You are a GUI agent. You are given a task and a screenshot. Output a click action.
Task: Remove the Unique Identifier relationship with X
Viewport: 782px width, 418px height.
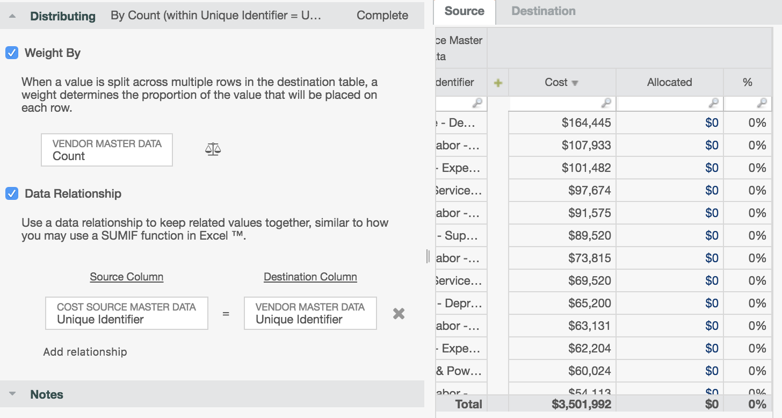[x=399, y=313]
